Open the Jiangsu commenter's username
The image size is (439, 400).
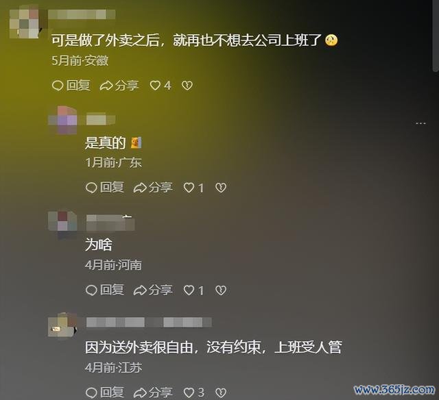click(x=149, y=323)
